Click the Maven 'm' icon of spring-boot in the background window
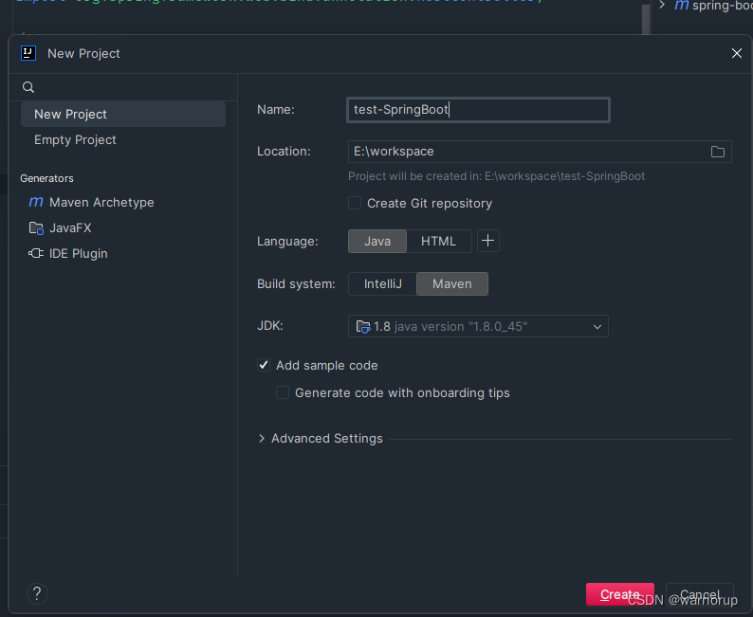753x617 pixels. tap(682, 6)
